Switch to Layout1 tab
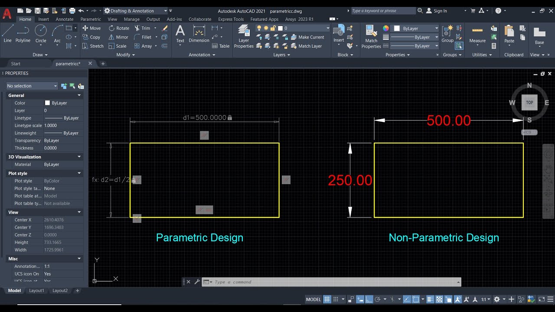555x312 pixels. pyautogui.click(x=36, y=291)
